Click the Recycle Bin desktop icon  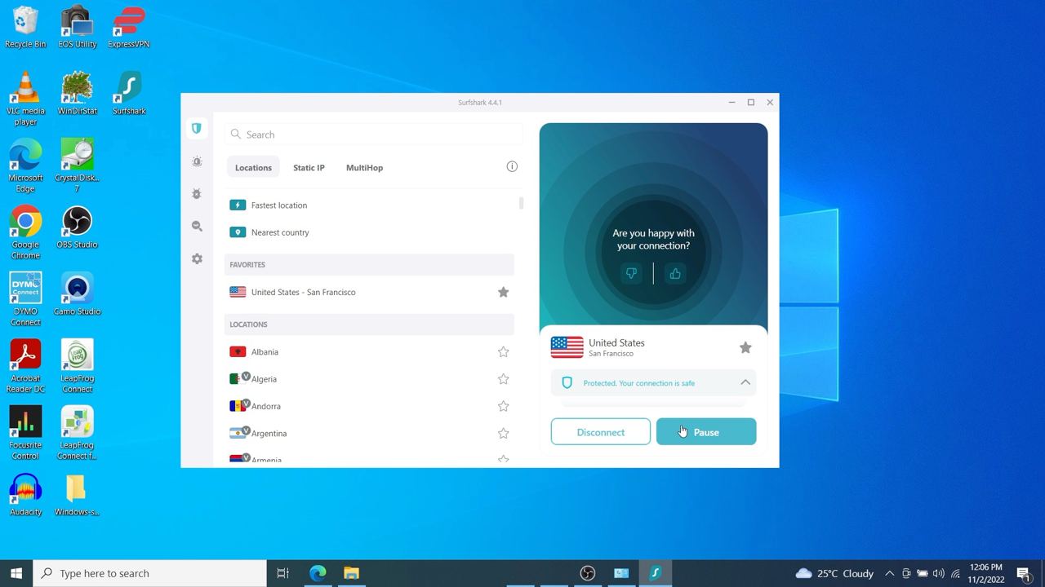pyautogui.click(x=25, y=28)
